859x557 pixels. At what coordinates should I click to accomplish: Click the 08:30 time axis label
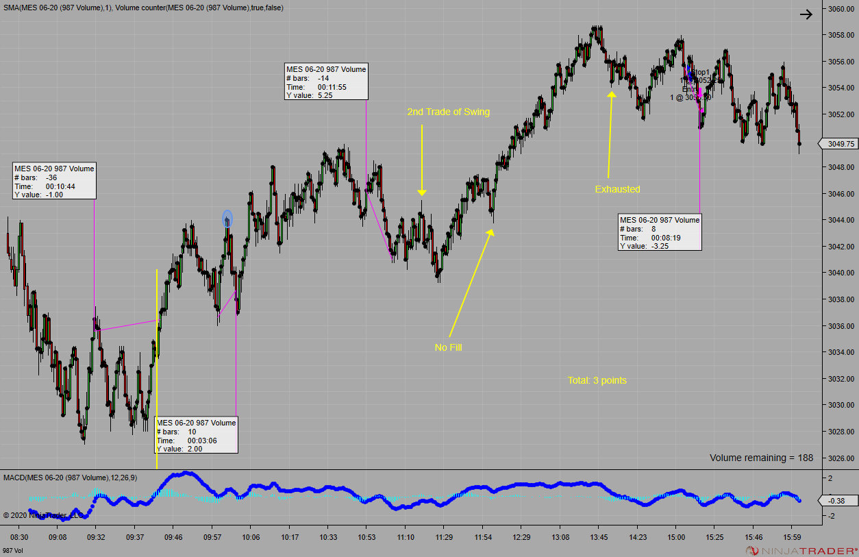tap(18, 537)
